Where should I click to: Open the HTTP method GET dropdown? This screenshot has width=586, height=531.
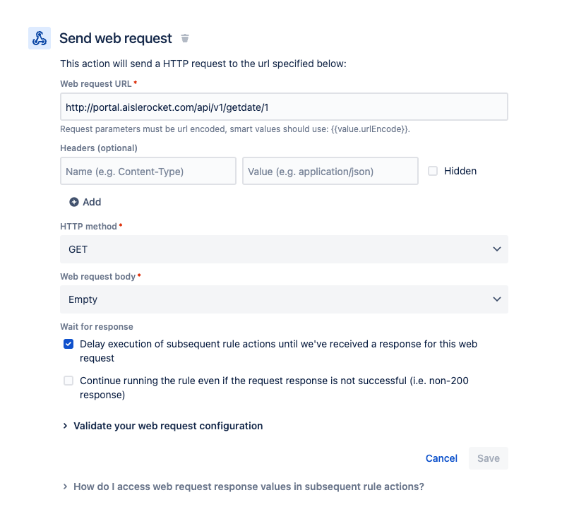tap(282, 249)
